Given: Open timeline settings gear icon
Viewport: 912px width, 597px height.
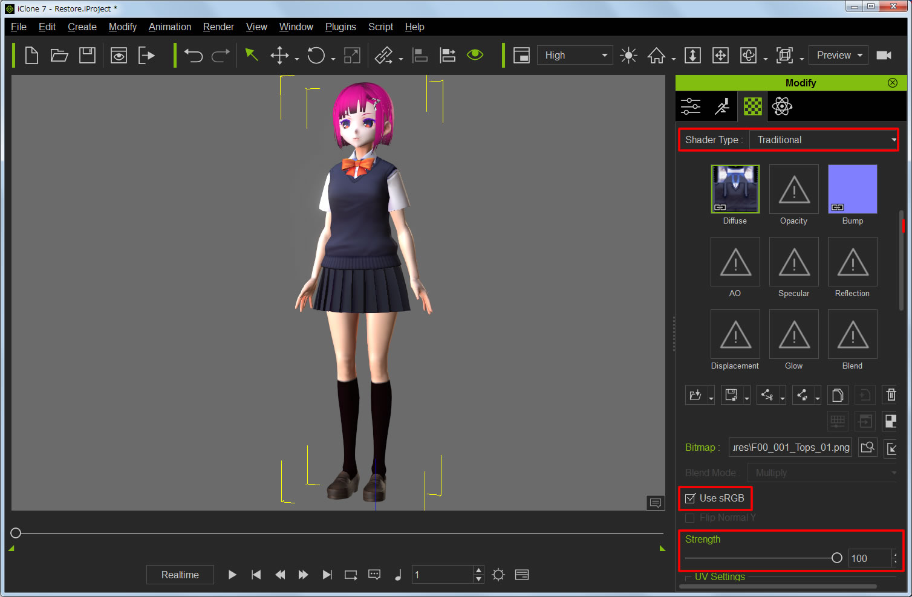Looking at the screenshot, I should (x=498, y=575).
